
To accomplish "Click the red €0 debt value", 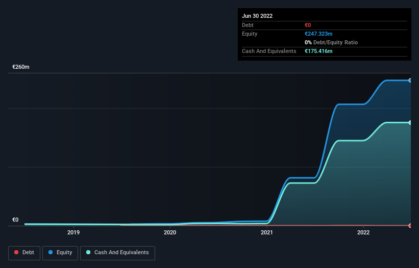I will [308, 25].
